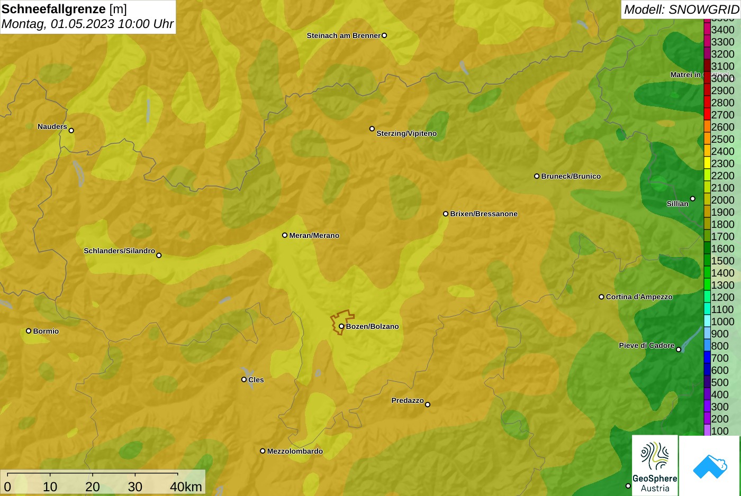
Task: Select the 1500 m green legend swatch
Action: 707,261
